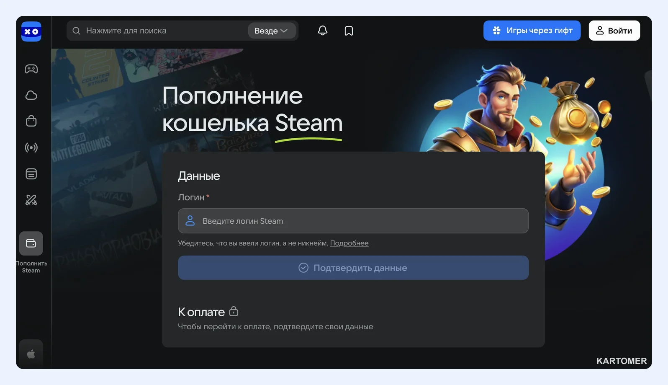Click the Данные section heading
The height and width of the screenshot is (385, 668).
click(x=199, y=176)
